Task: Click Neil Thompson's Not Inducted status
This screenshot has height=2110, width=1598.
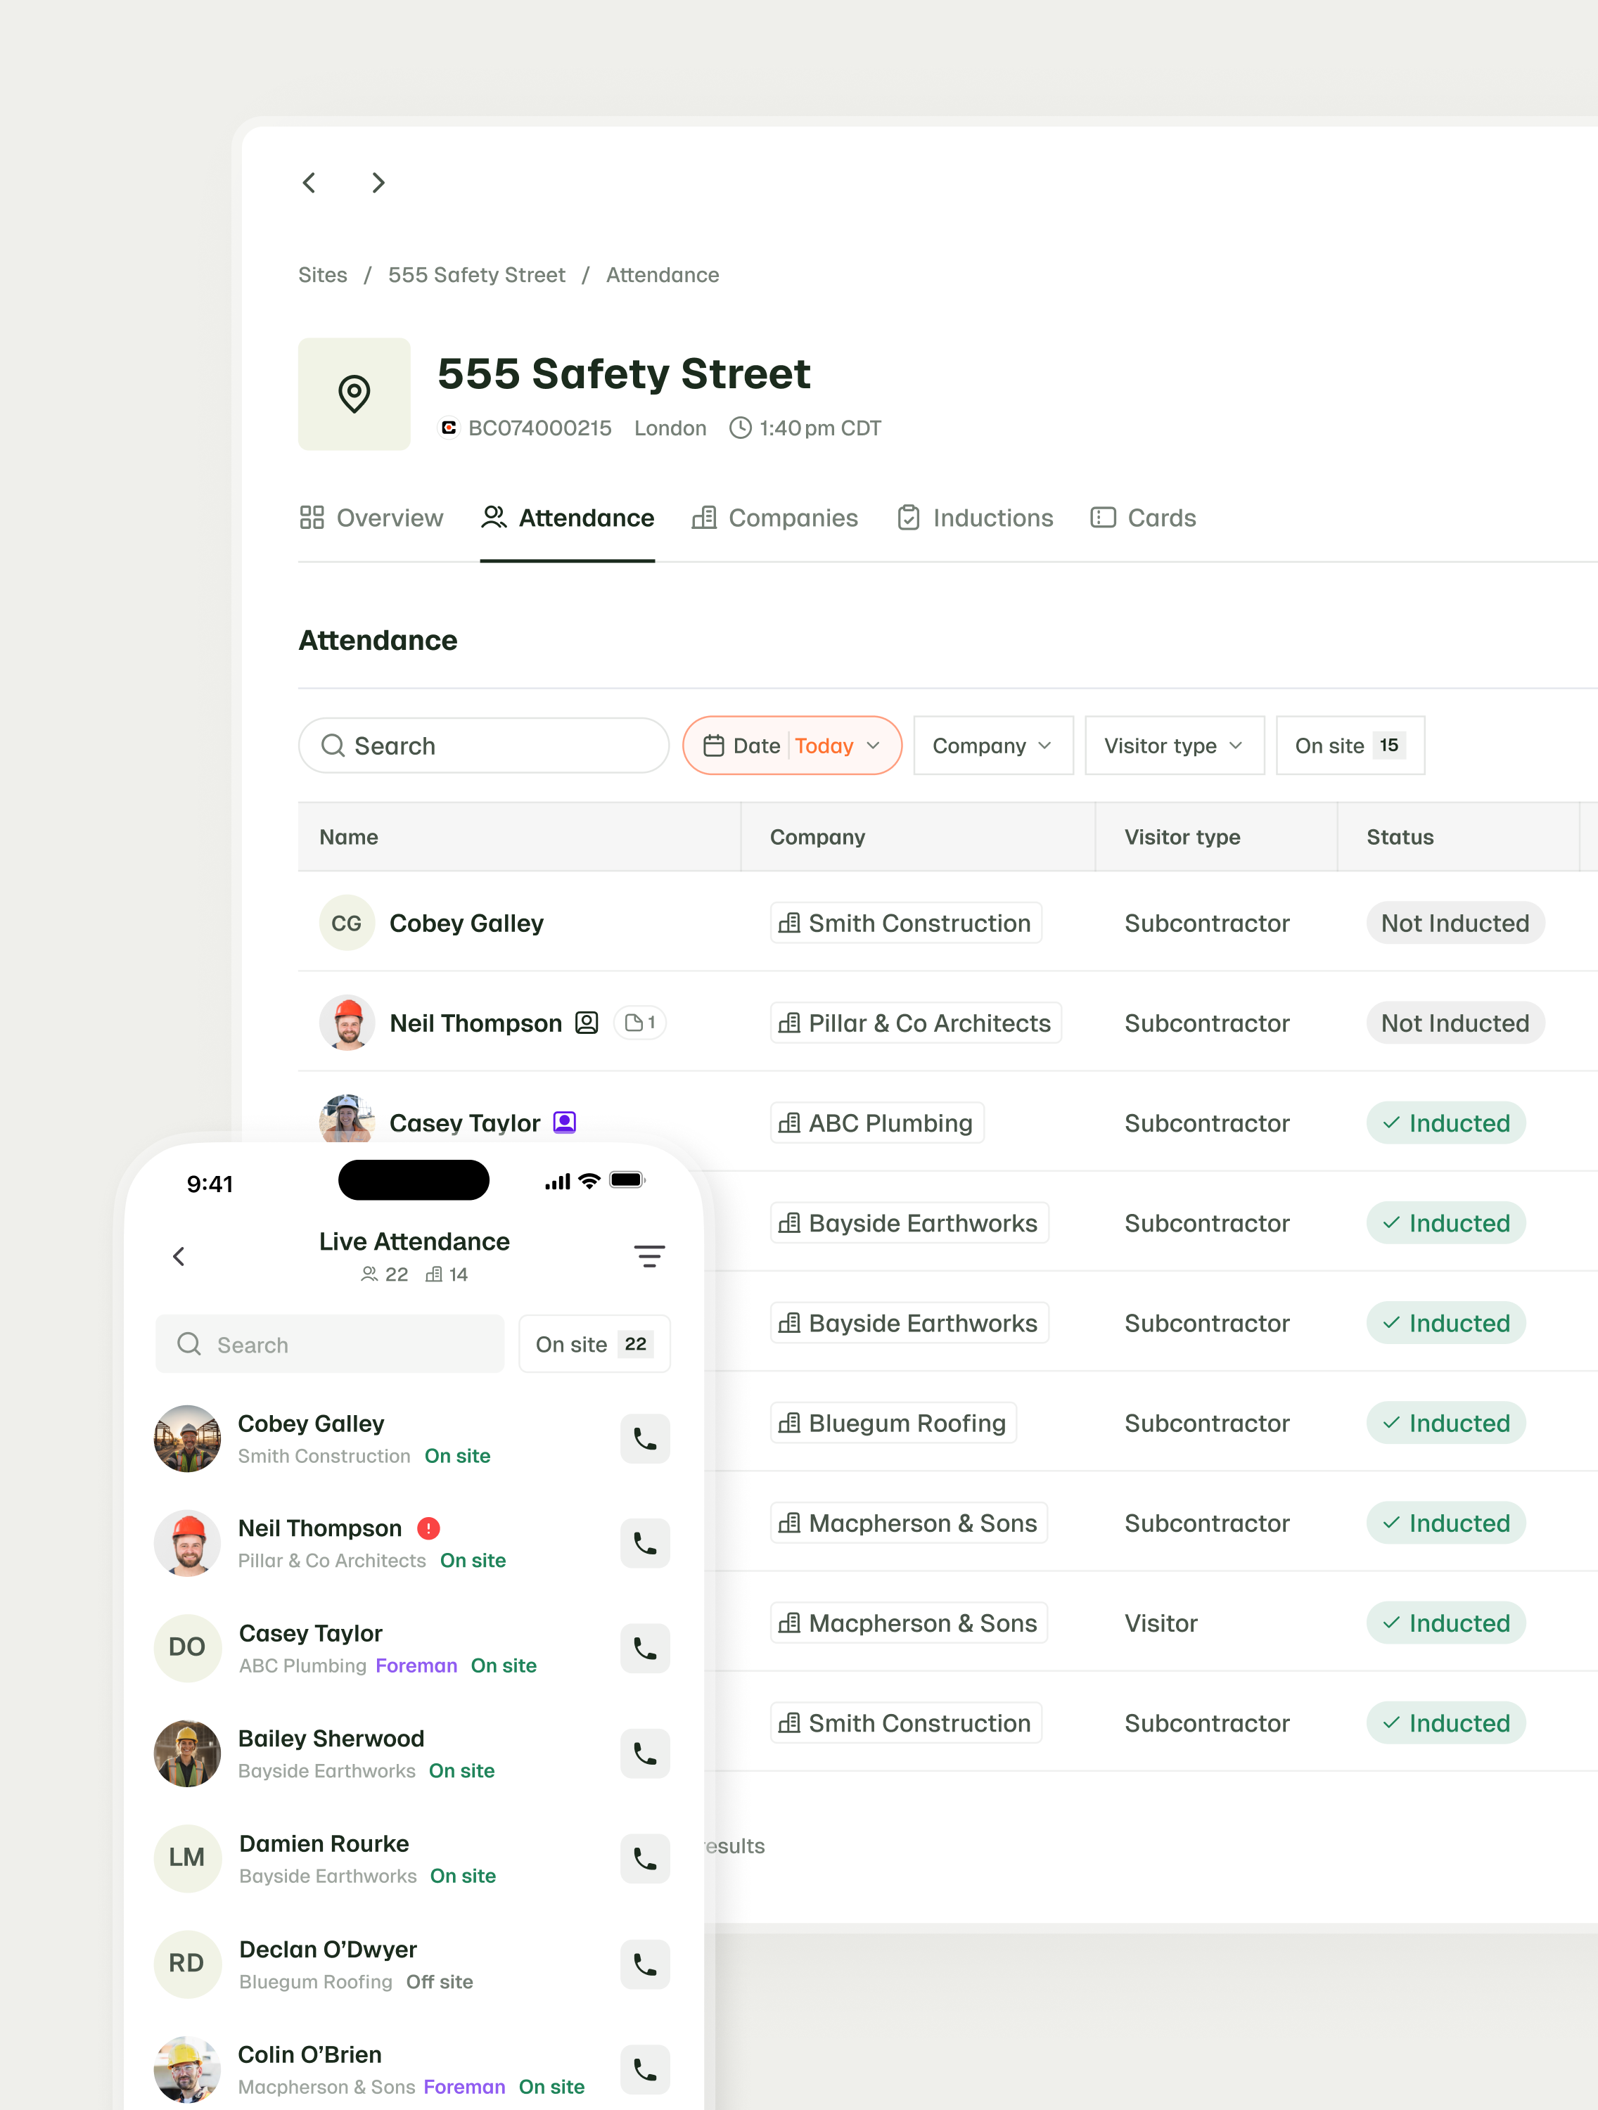Action: pos(1455,1023)
